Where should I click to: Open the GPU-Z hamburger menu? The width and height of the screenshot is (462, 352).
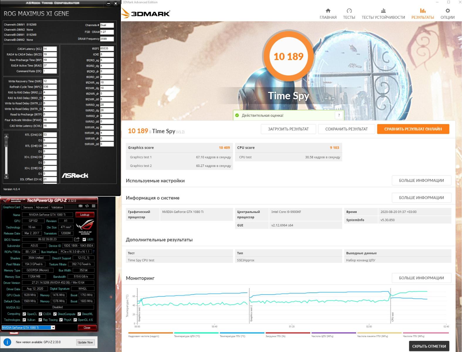[94, 206]
